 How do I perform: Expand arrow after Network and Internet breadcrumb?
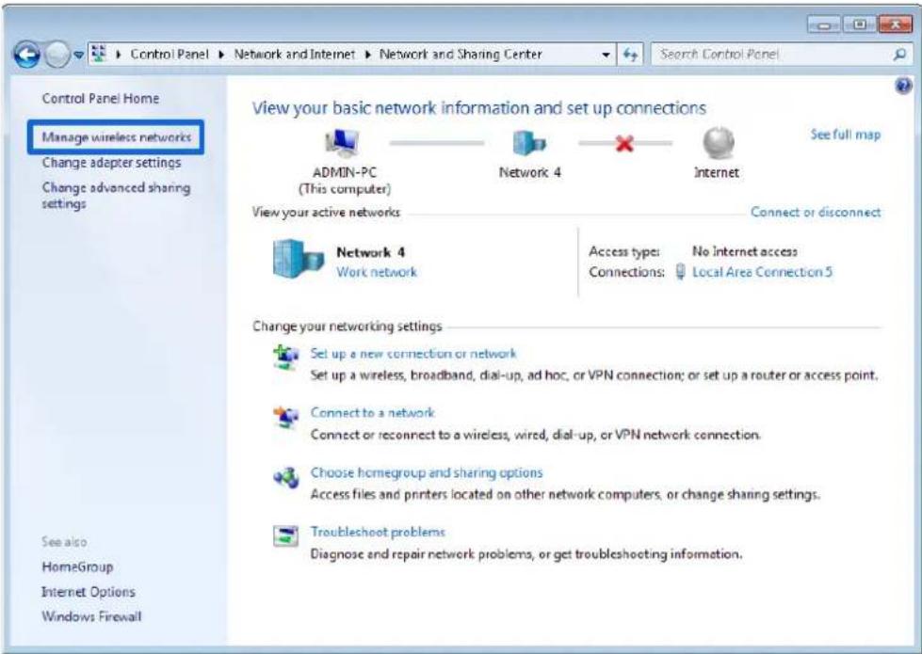pyautogui.click(x=368, y=55)
